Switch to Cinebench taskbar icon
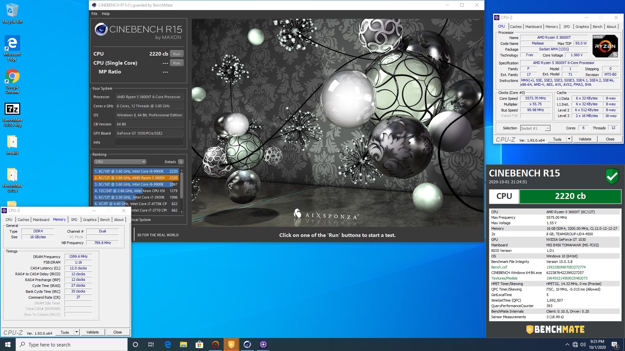This screenshot has width=625, height=351. coord(247,344)
